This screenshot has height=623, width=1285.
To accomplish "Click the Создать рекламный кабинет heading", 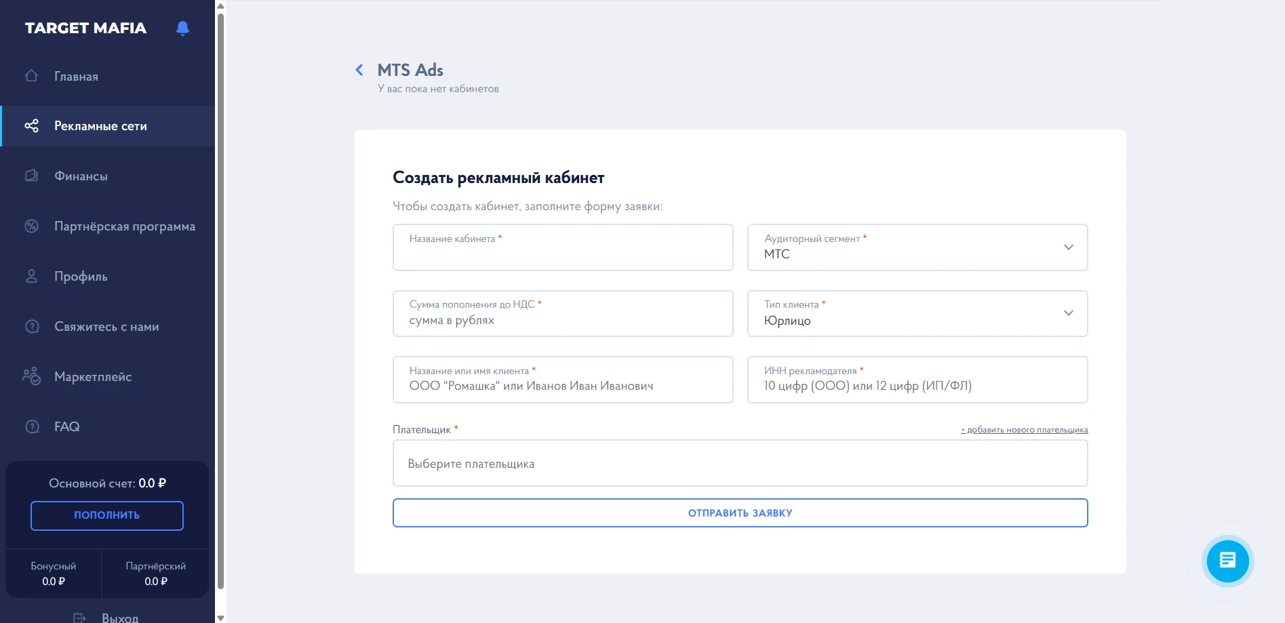I will (498, 178).
